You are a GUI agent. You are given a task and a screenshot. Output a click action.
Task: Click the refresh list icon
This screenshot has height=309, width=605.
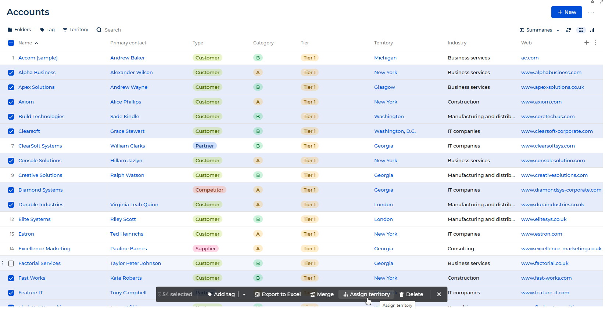tap(568, 30)
